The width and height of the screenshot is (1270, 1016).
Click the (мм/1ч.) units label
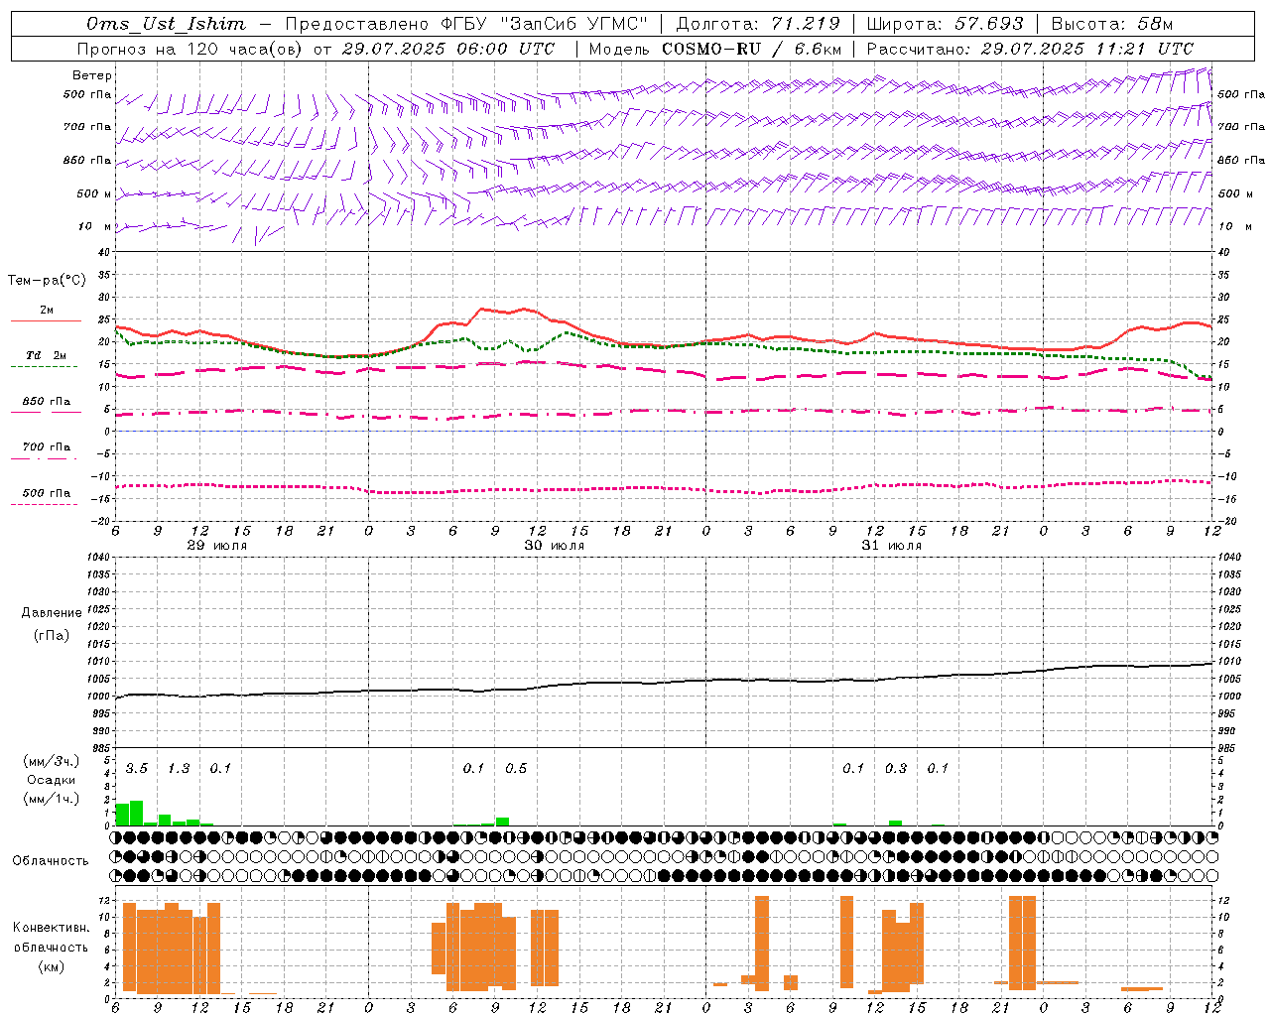click(51, 799)
